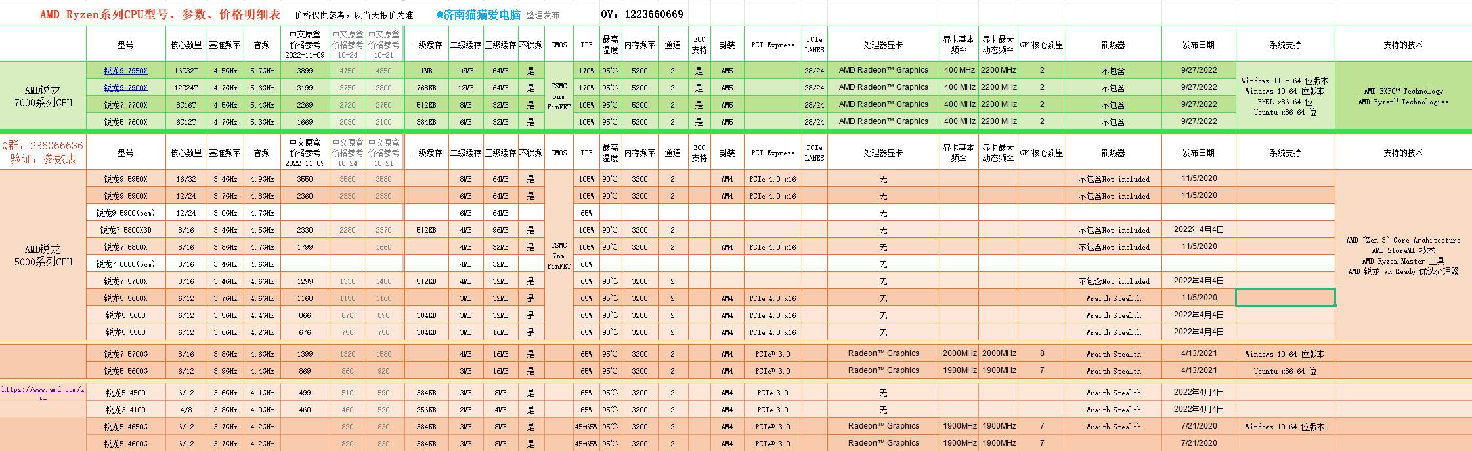Image resolution: width=1472 pixels, height=451 pixels.
Task: Select the 96MB L3 cache cell
Action: click(500, 230)
